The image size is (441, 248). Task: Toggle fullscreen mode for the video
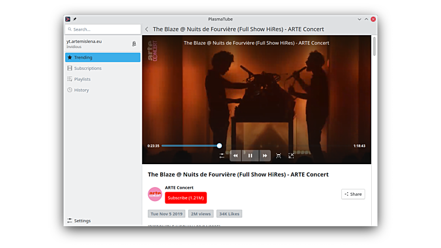[291, 155]
